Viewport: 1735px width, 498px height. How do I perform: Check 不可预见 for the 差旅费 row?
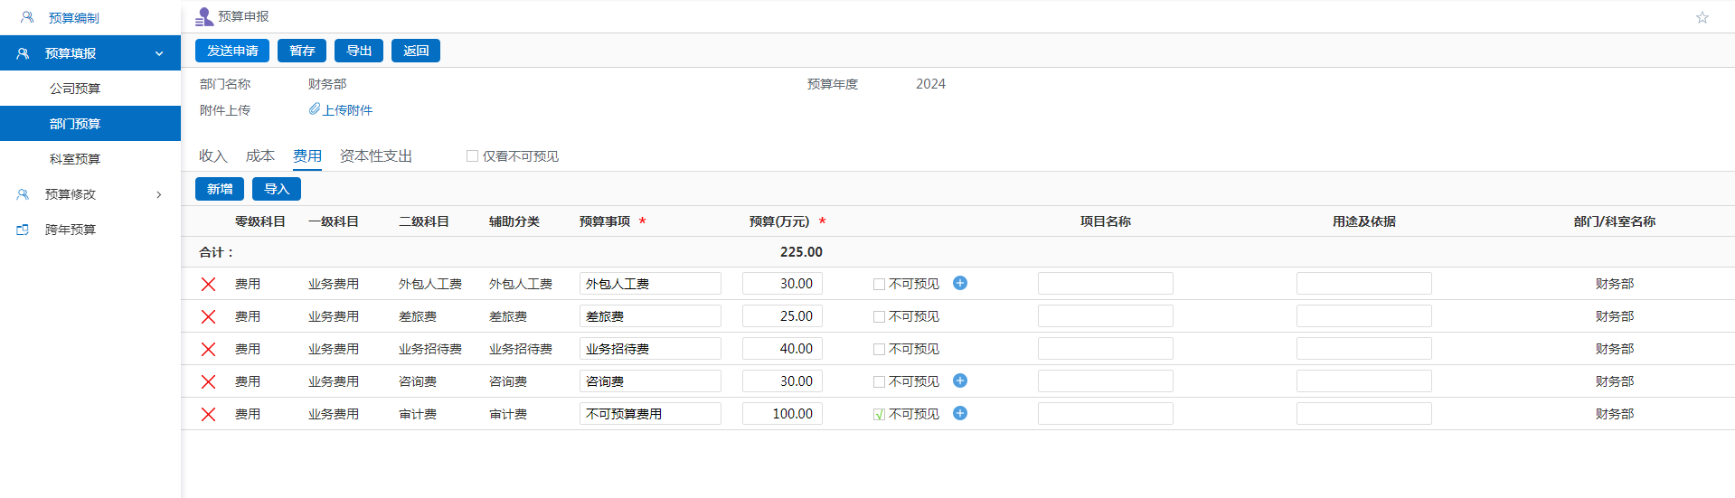click(879, 317)
